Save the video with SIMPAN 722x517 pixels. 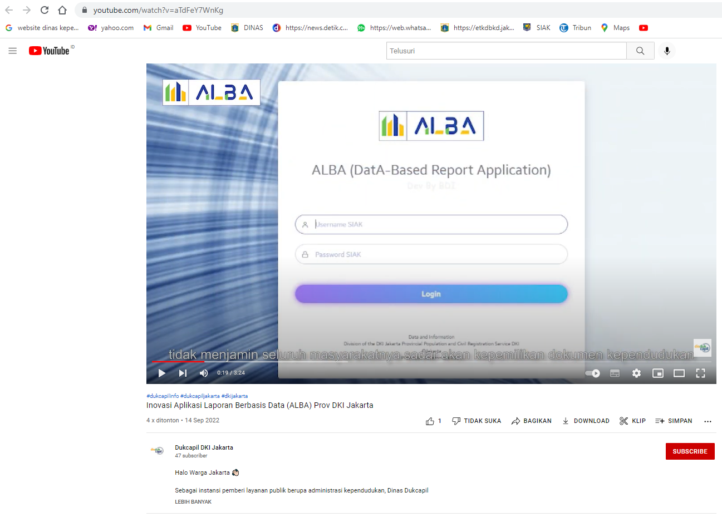(674, 421)
